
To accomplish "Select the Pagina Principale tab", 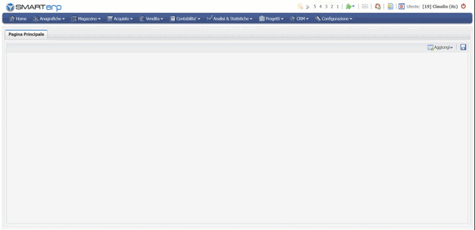I will click(x=26, y=34).
